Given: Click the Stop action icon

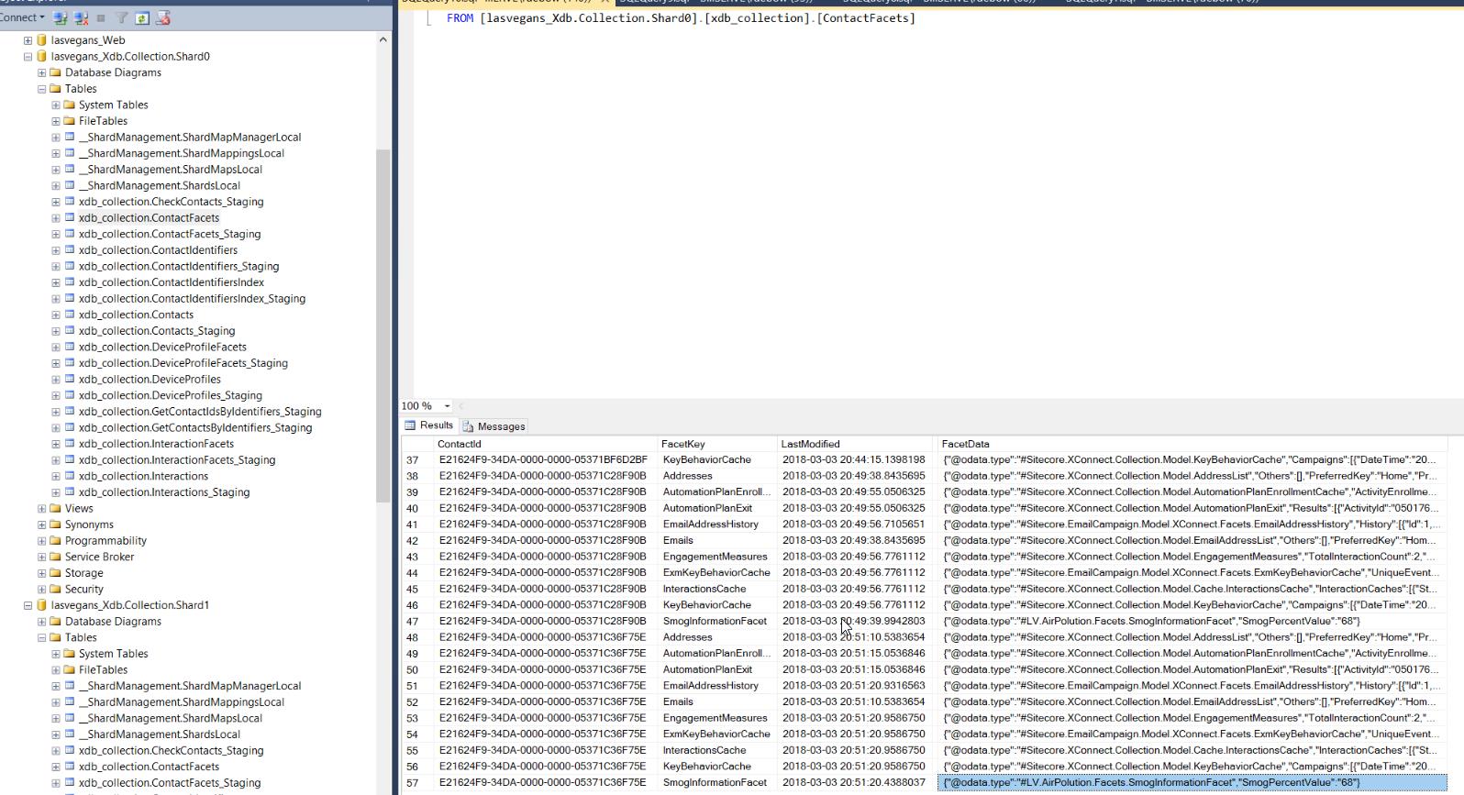Looking at the screenshot, I should (x=101, y=17).
